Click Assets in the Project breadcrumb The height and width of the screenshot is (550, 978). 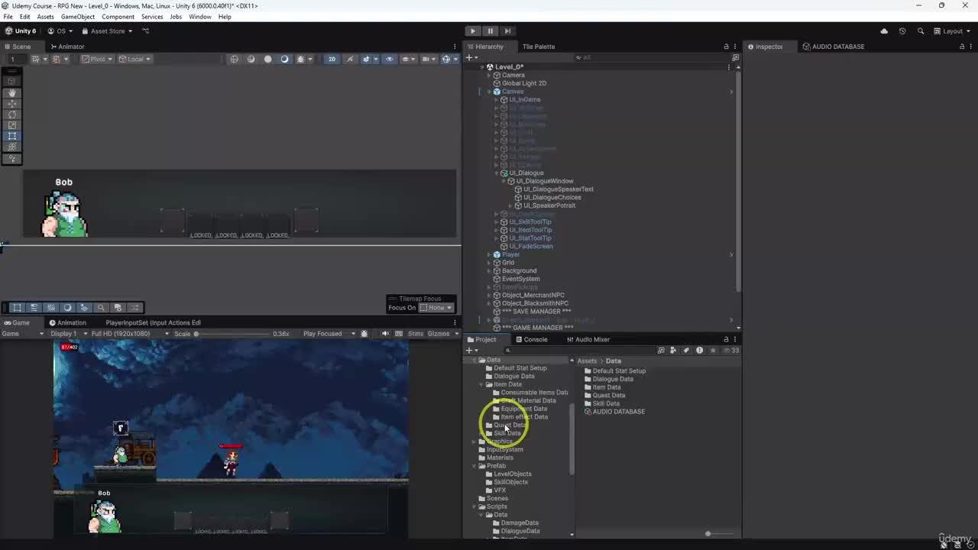click(x=587, y=361)
